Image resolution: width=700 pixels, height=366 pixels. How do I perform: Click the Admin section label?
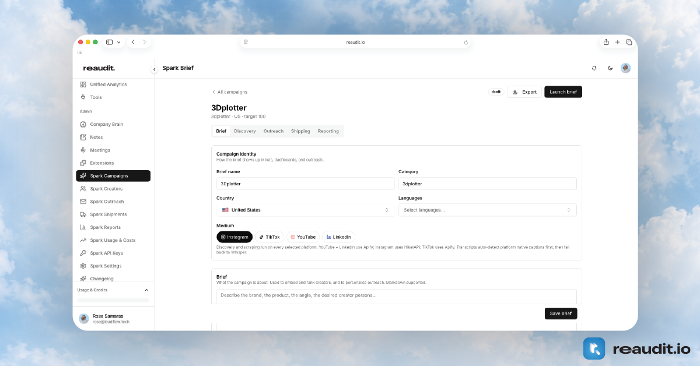coord(86,111)
